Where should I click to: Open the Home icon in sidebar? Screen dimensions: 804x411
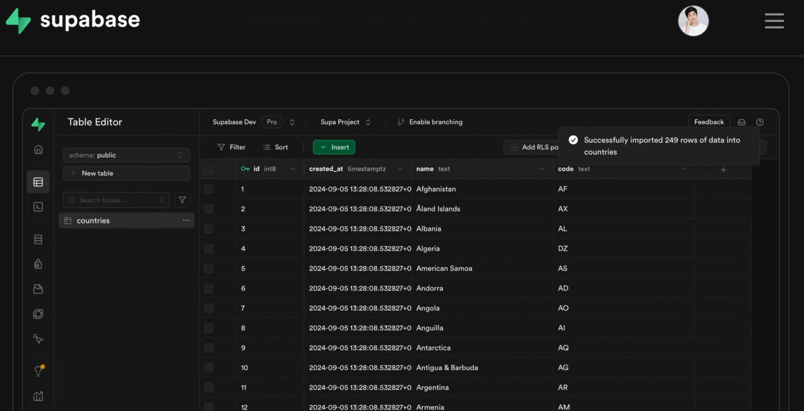click(x=38, y=149)
